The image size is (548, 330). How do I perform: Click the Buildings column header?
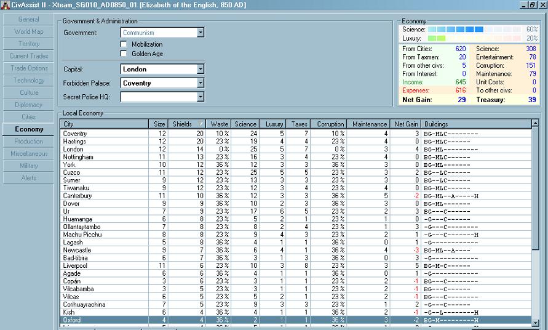pyautogui.click(x=476, y=124)
